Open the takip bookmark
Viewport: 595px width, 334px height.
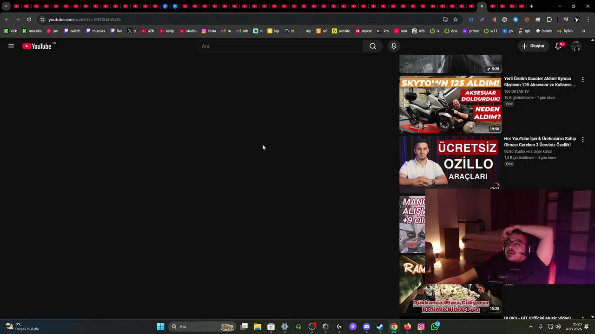(167, 31)
